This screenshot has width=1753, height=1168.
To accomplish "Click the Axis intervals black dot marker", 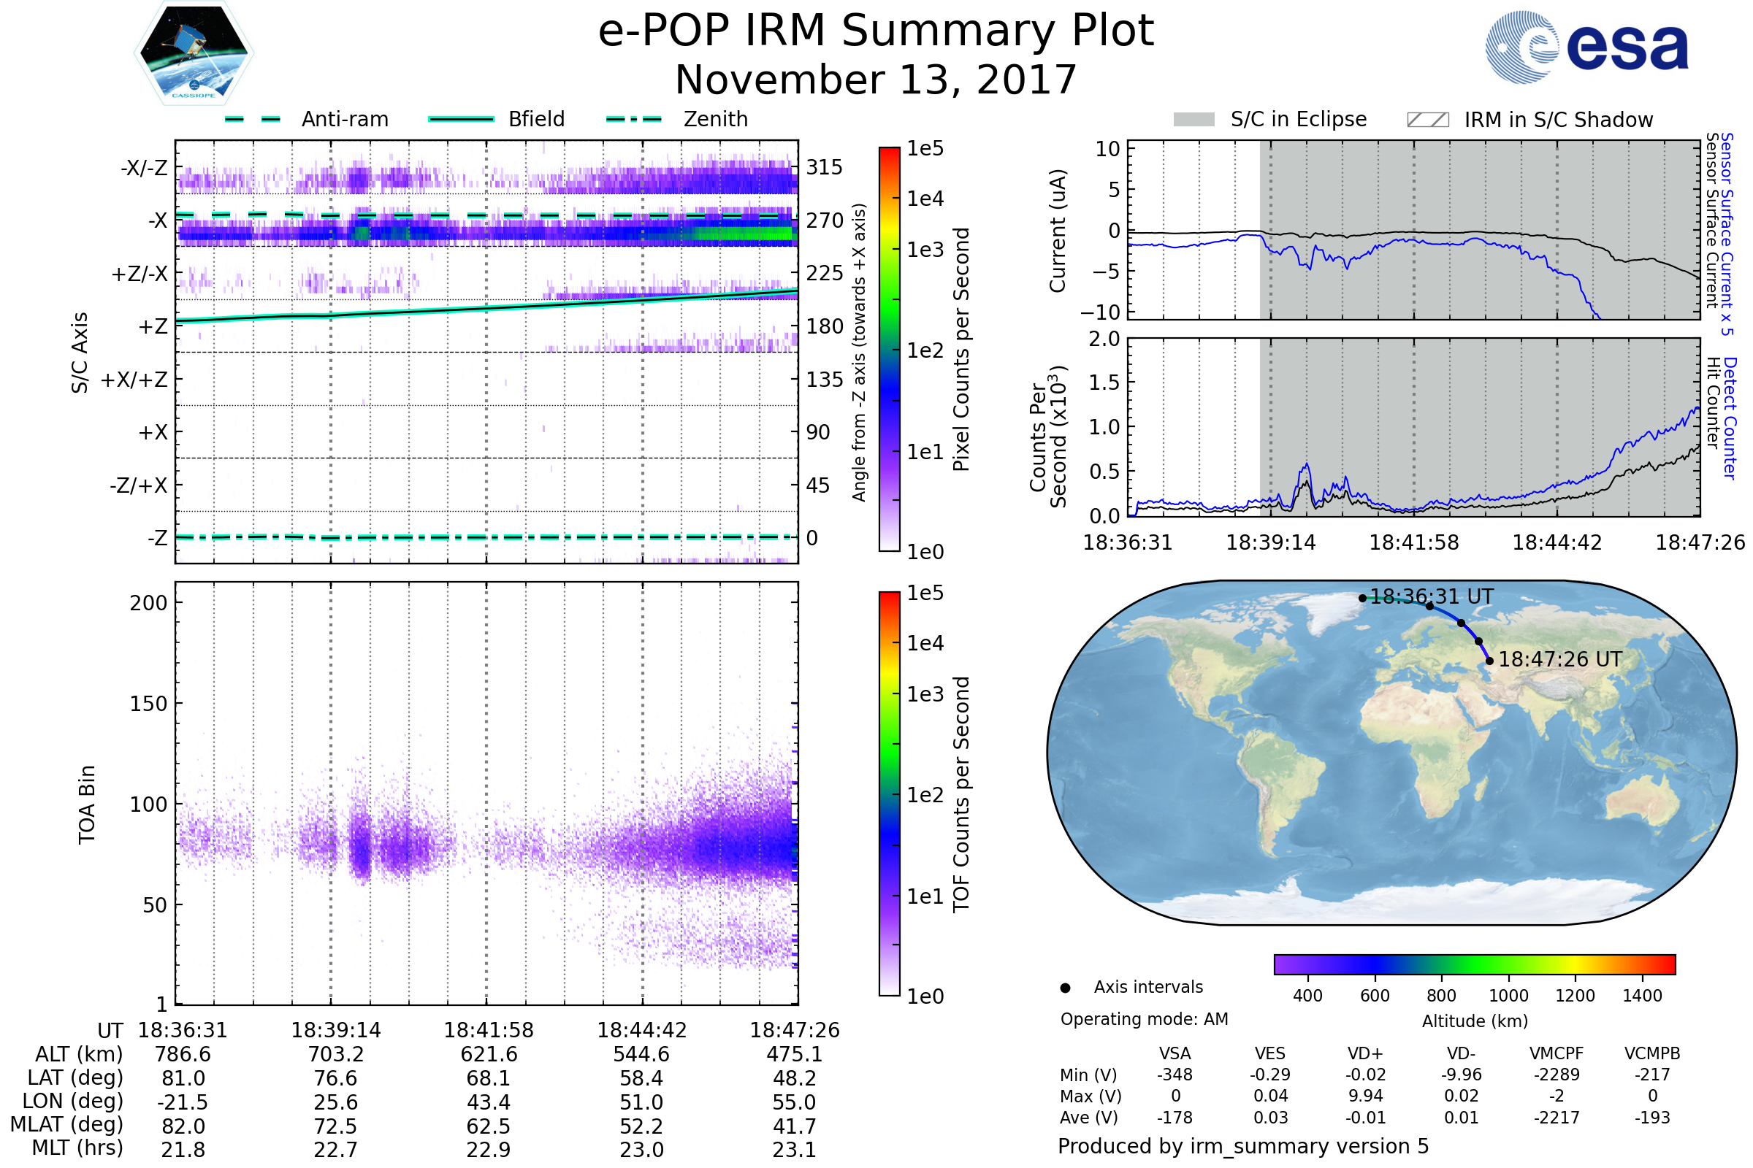I will click(x=1065, y=988).
